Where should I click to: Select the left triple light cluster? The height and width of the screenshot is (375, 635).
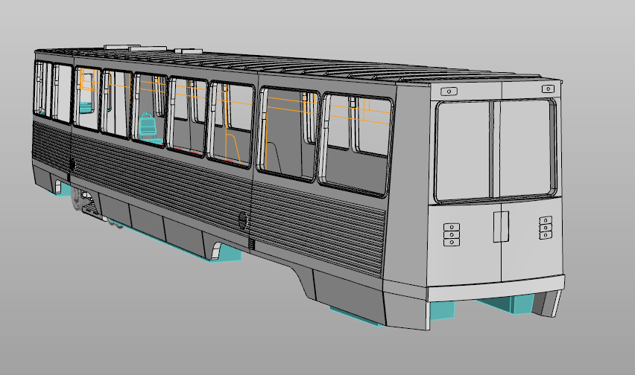452,234
